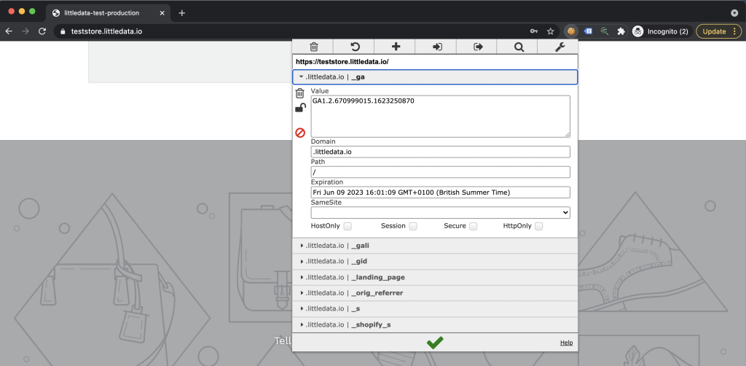746x366 pixels.
Task: Reload the page
Action: pyautogui.click(x=42, y=31)
